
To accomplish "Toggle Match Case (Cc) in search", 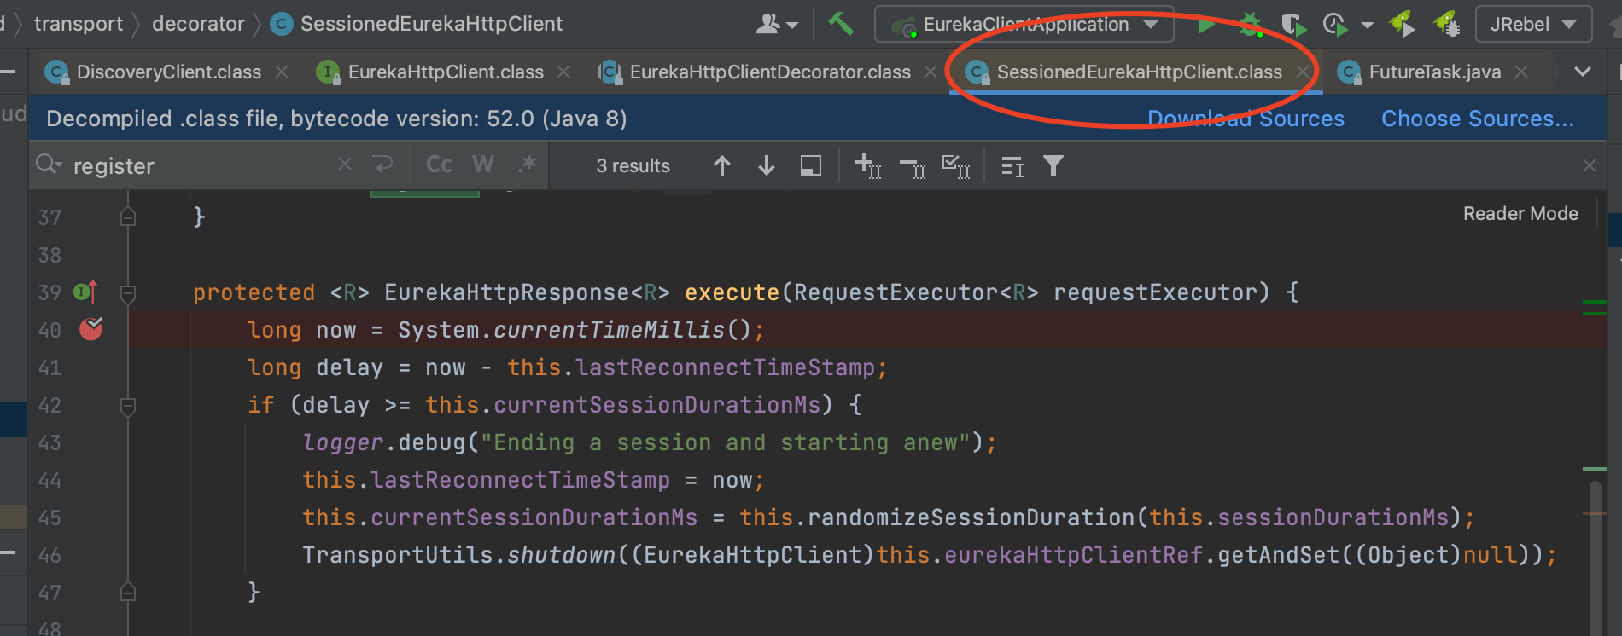I will (439, 165).
